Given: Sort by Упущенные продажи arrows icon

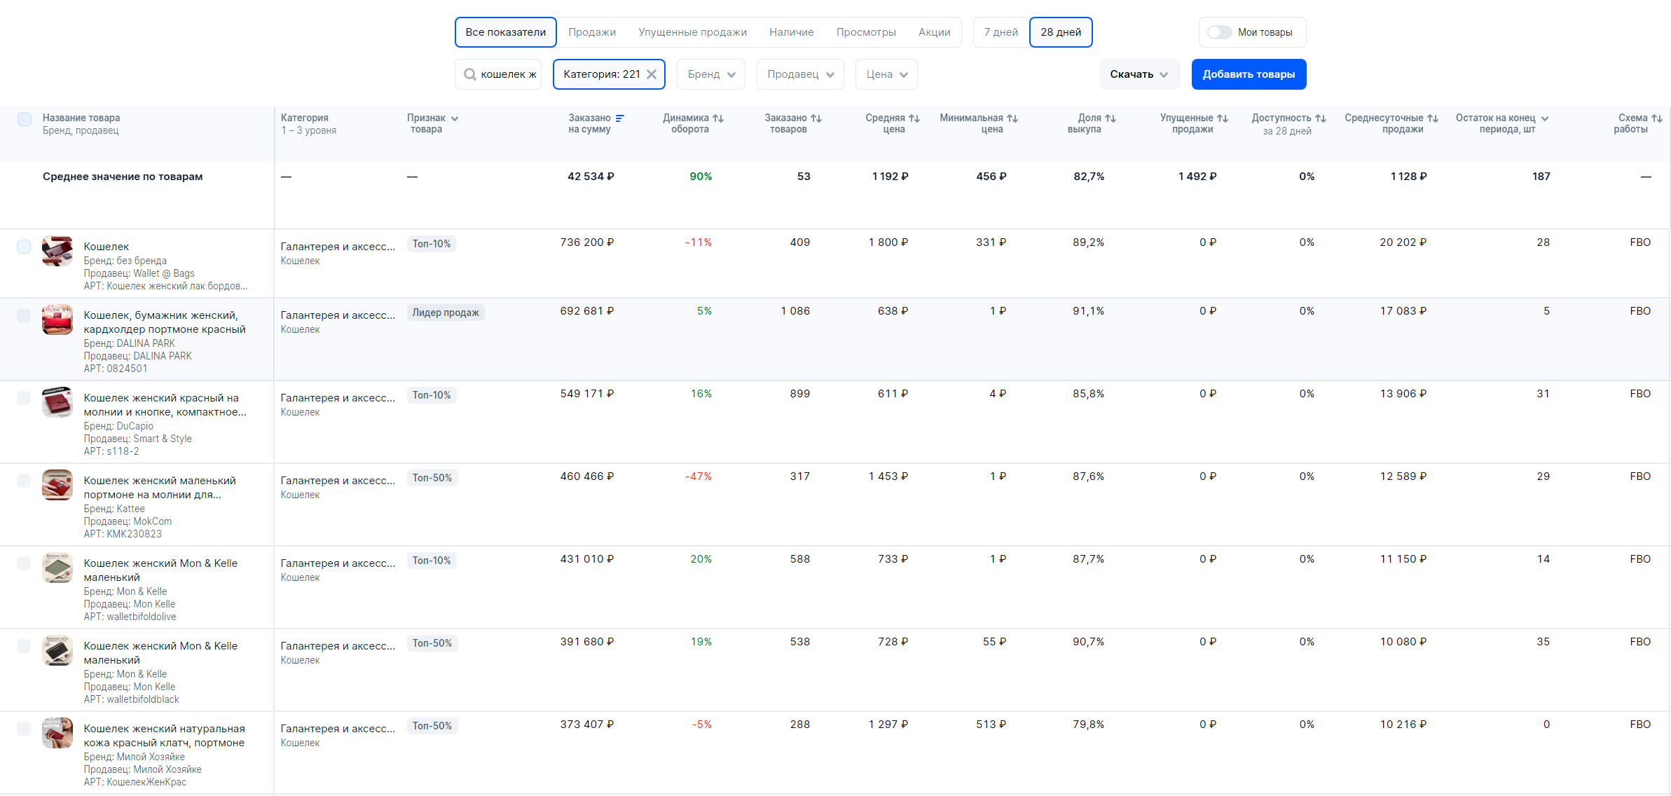Looking at the screenshot, I should [1223, 118].
